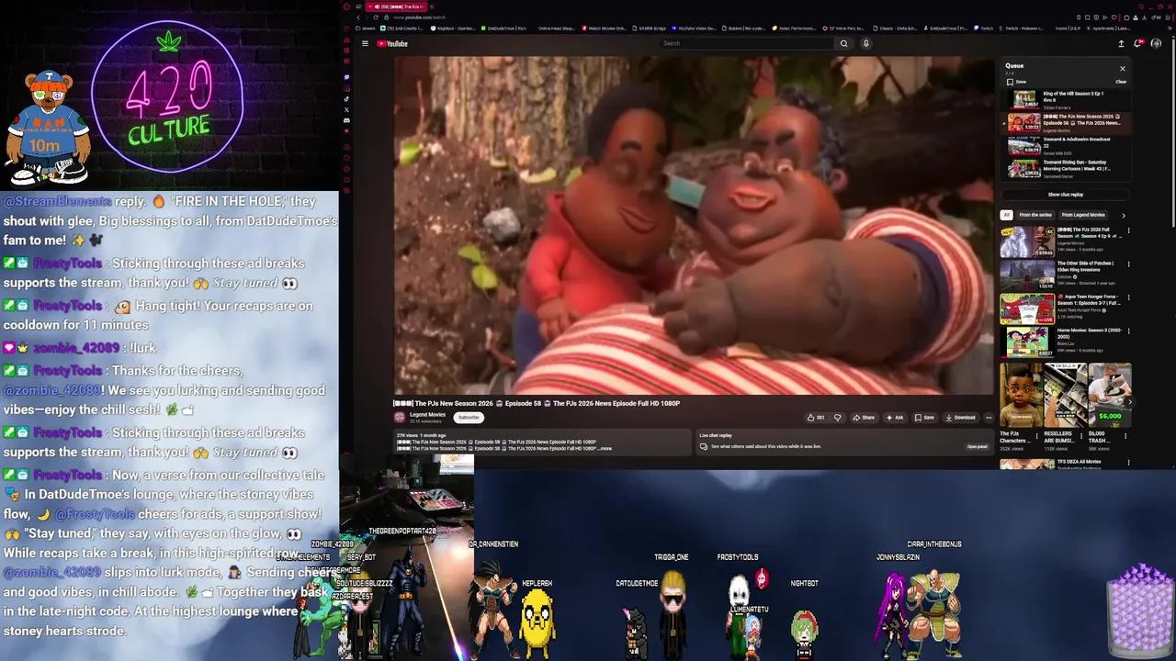
Task: Click the video player to pause
Action: coord(694,226)
